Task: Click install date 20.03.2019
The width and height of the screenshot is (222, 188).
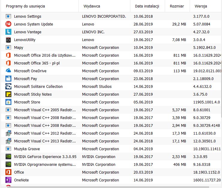Action: point(143,172)
